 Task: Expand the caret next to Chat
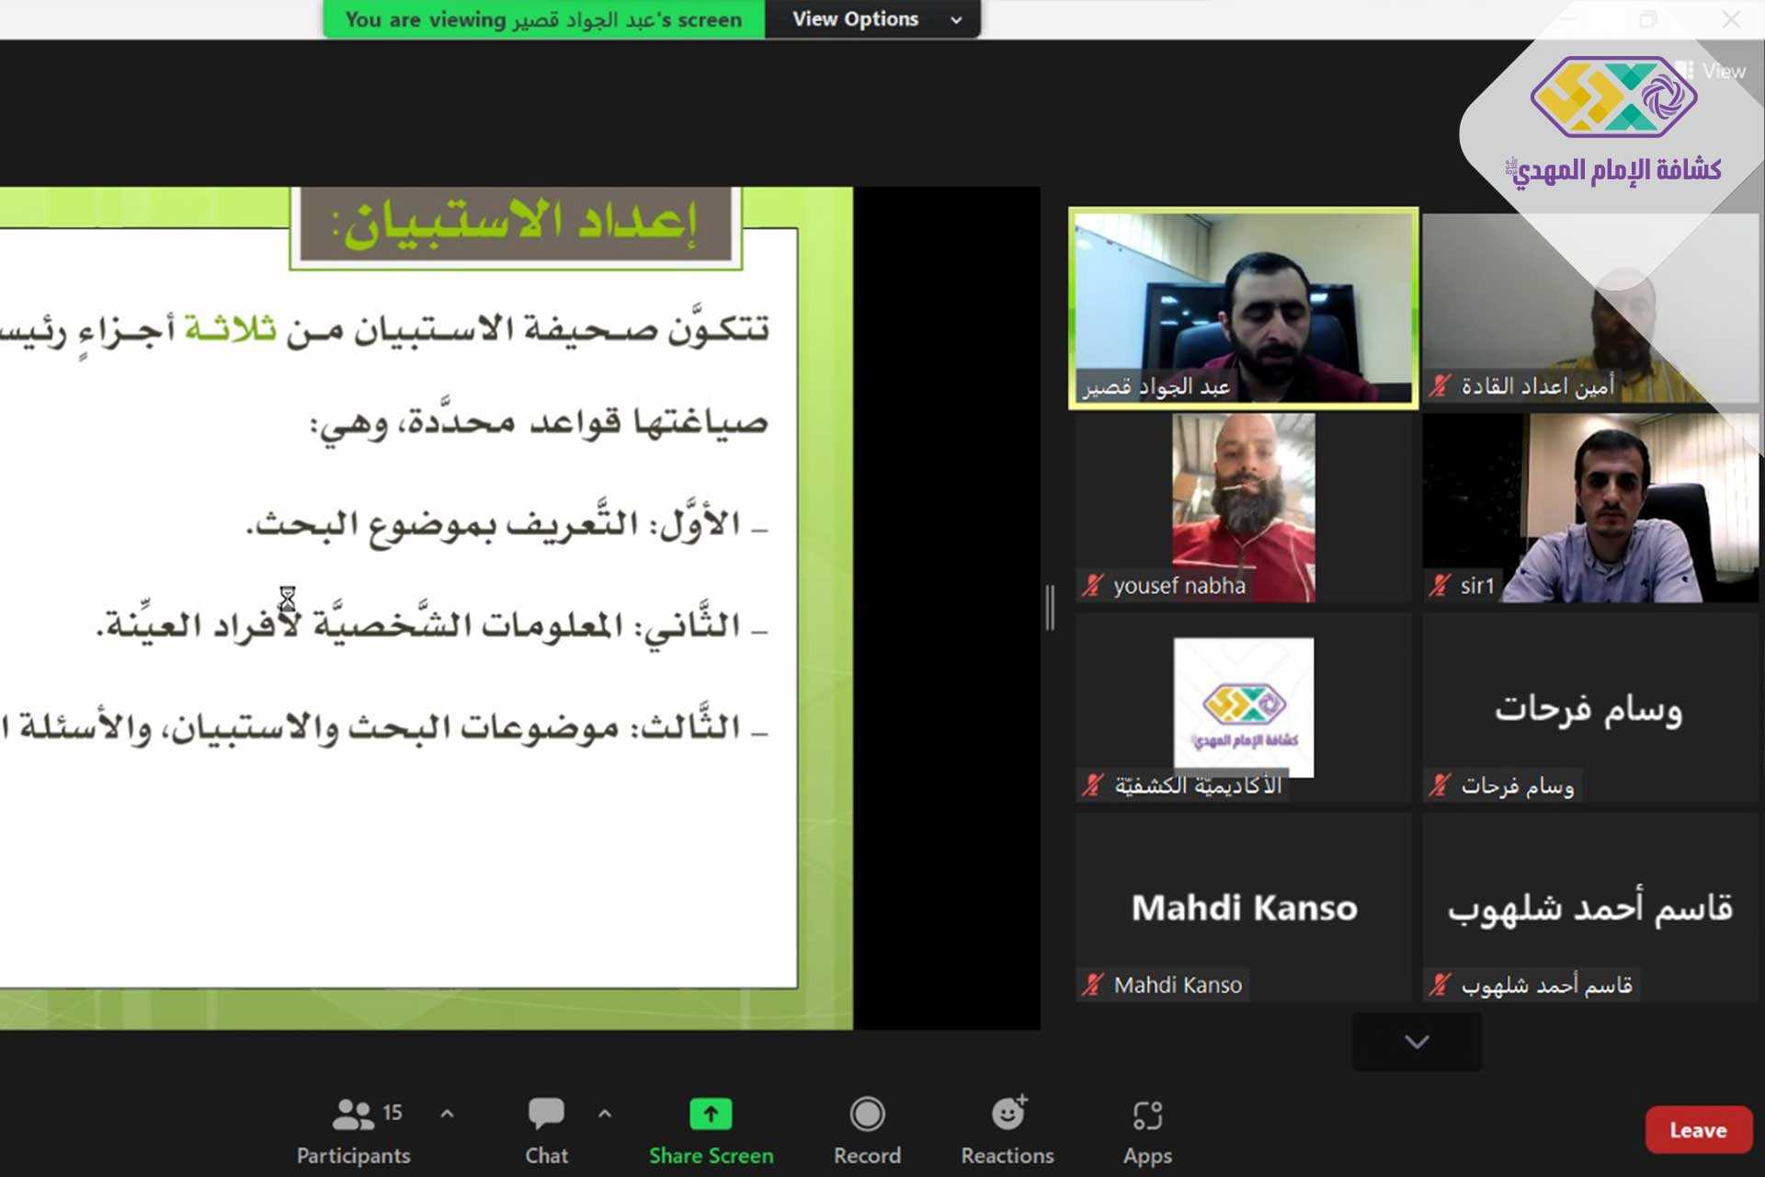pos(604,1114)
